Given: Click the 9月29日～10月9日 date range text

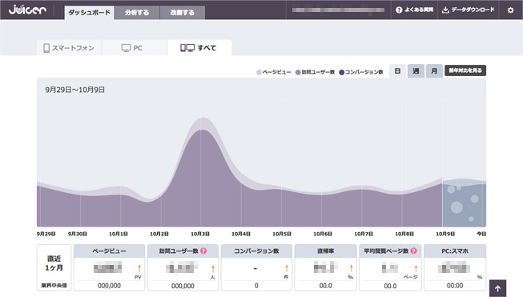Looking at the screenshot, I should 75,90.
